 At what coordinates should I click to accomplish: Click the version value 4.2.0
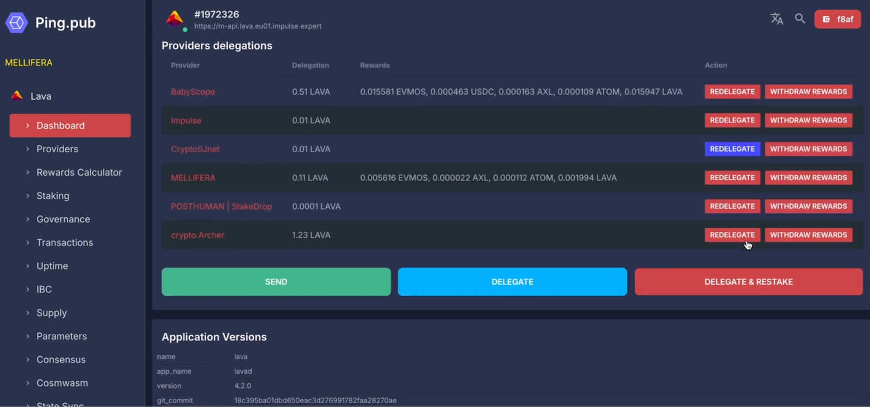[243, 386]
